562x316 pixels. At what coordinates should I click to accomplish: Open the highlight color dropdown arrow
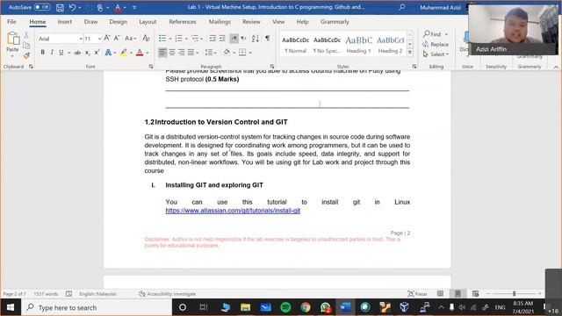[x=131, y=53]
